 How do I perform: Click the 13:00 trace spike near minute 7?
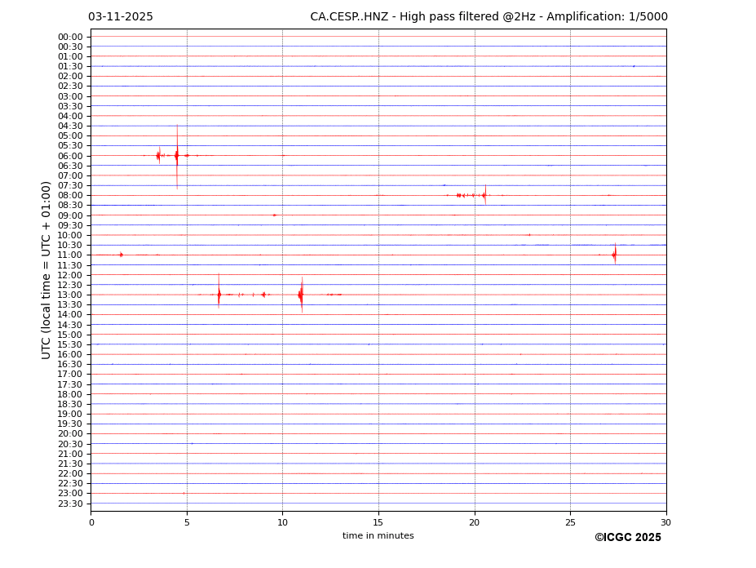point(219,295)
